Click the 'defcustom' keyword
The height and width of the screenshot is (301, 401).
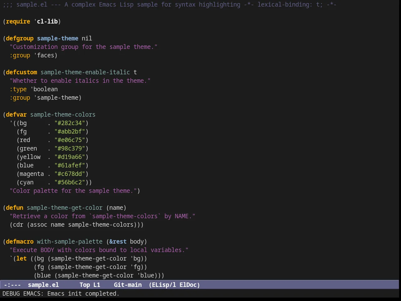[22, 72]
